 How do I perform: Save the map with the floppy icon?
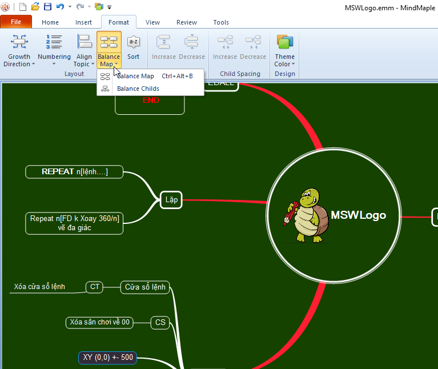point(48,6)
